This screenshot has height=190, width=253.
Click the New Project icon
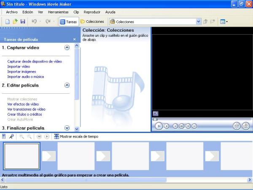(8, 22)
